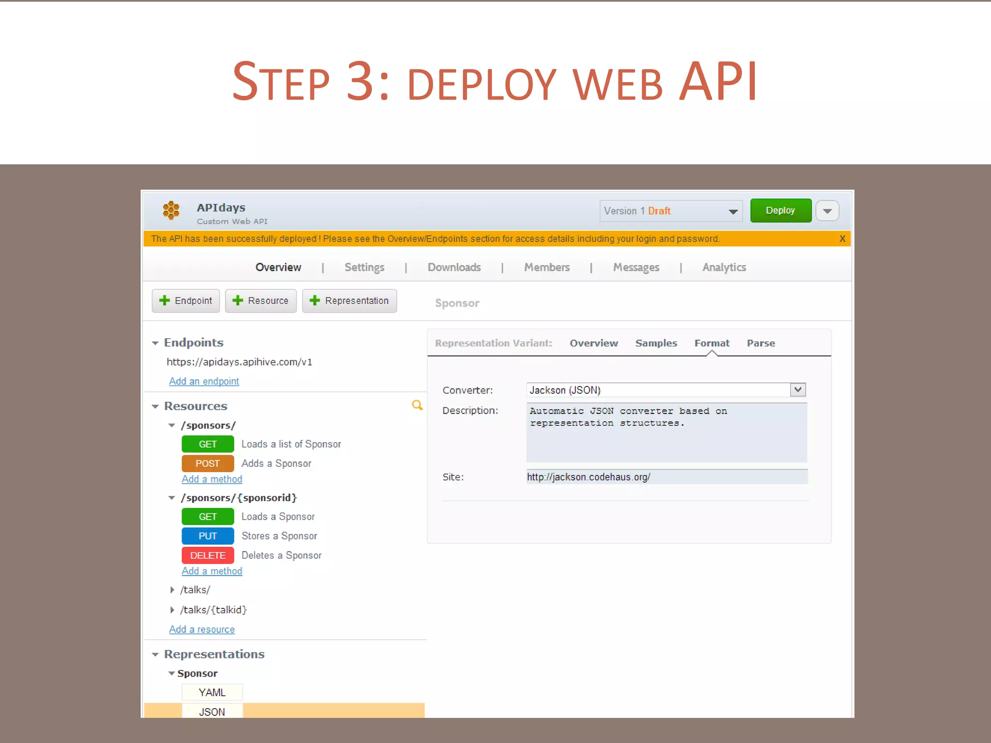The image size is (991, 743).
Task: Dismiss the deployment notification with X
Action: pos(842,238)
